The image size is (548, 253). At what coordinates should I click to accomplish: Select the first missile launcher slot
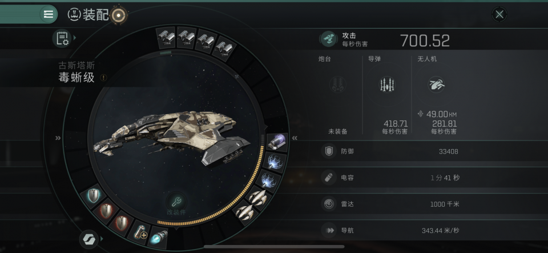(x=166, y=37)
